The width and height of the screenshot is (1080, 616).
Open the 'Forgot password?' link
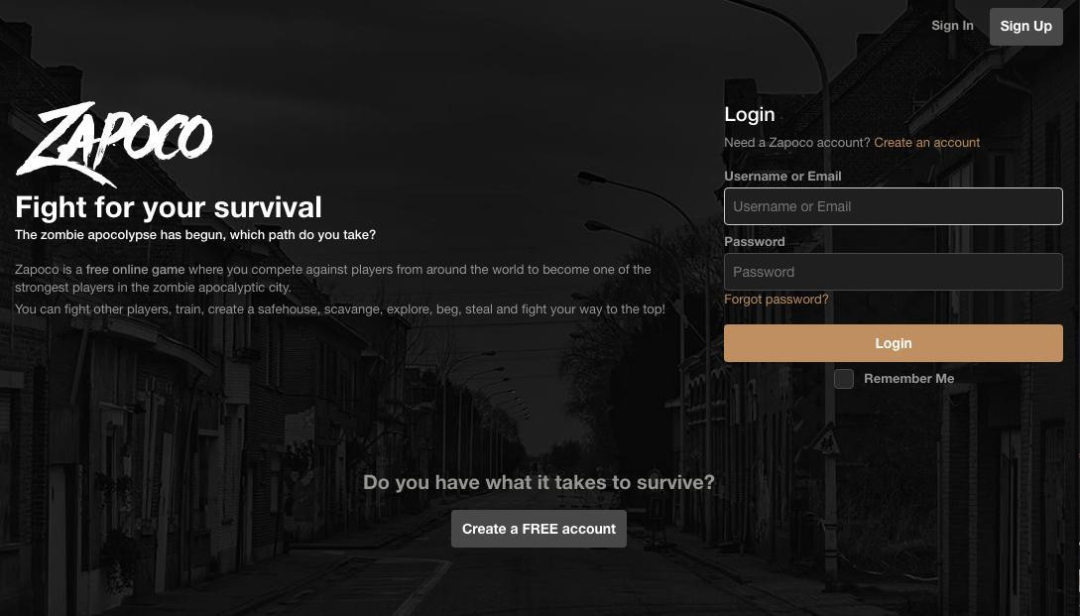pyautogui.click(x=776, y=300)
